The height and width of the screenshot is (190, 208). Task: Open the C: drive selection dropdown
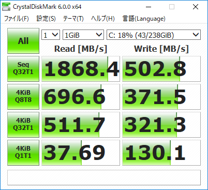pyautogui.click(x=154, y=35)
